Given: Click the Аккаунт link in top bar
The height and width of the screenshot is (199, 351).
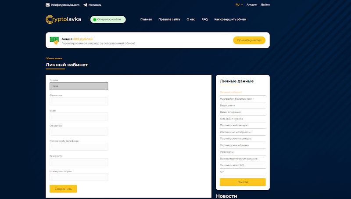Looking at the screenshot, I should (252, 5).
